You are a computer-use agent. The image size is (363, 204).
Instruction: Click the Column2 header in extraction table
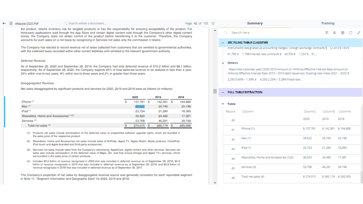tap(310, 112)
